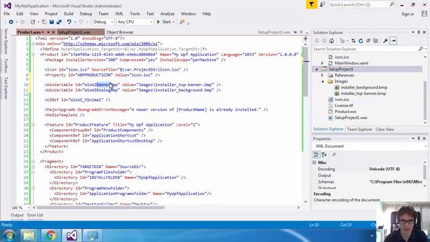430x242 pixels.
Task: Click the split-editor plus icon above the scrollbar
Action: (x=306, y=39)
